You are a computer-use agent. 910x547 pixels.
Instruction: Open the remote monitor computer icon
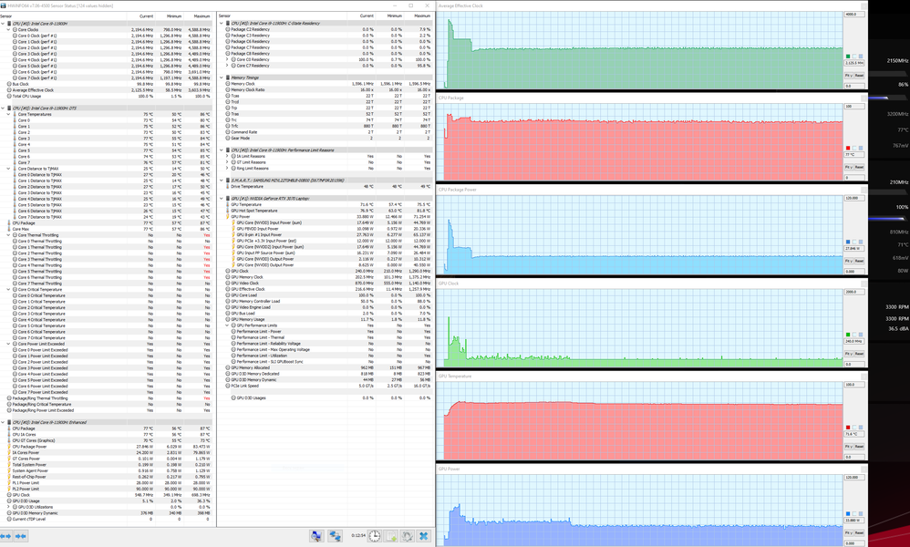(316, 536)
